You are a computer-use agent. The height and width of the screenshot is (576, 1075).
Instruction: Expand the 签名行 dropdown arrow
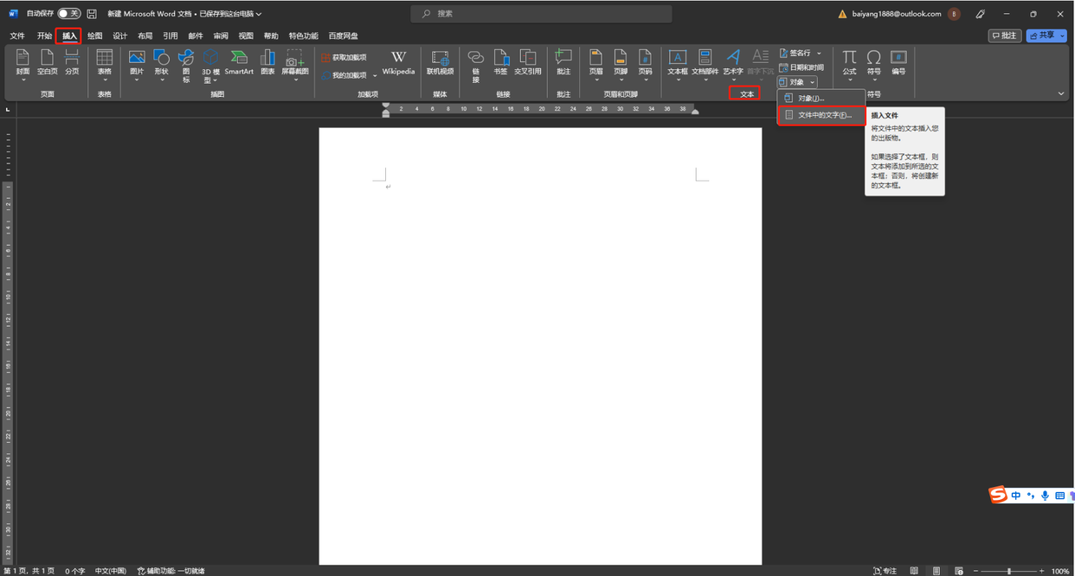pyautogui.click(x=819, y=54)
